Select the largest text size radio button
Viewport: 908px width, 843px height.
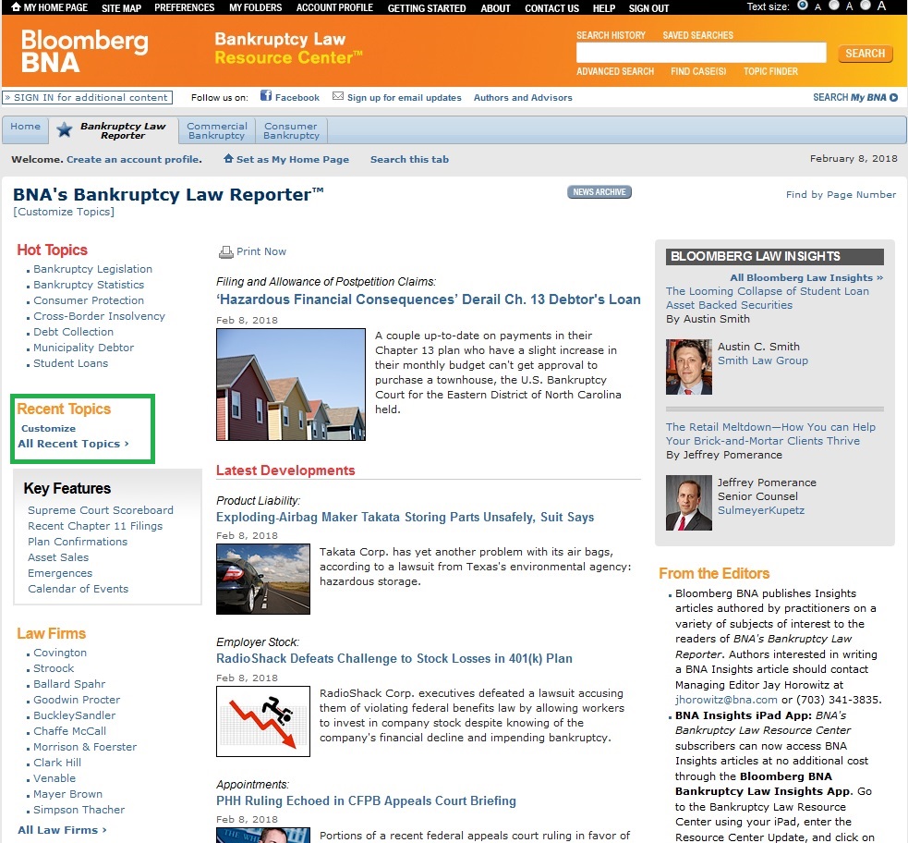point(866,6)
